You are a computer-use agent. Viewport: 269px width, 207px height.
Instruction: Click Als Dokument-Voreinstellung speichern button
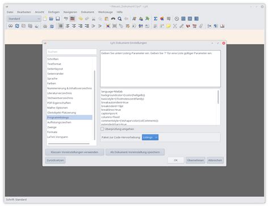[x=135, y=152]
